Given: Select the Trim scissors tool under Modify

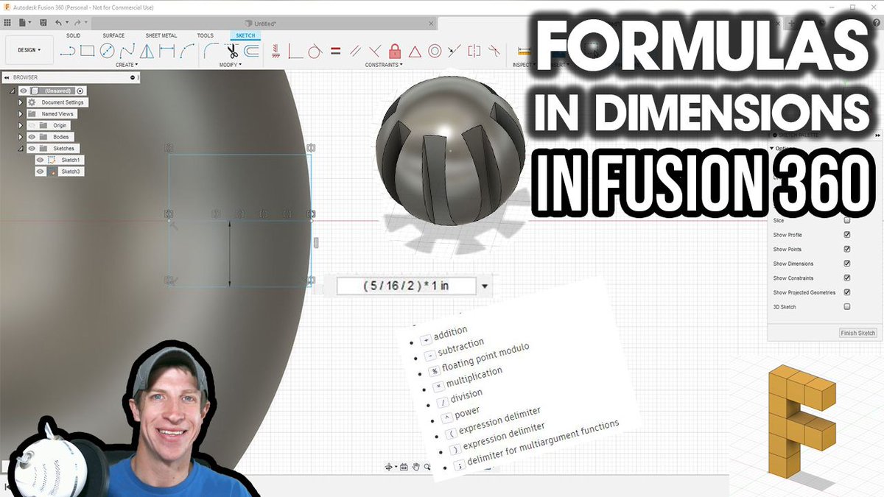Looking at the screenshot, I should point(231,52).
